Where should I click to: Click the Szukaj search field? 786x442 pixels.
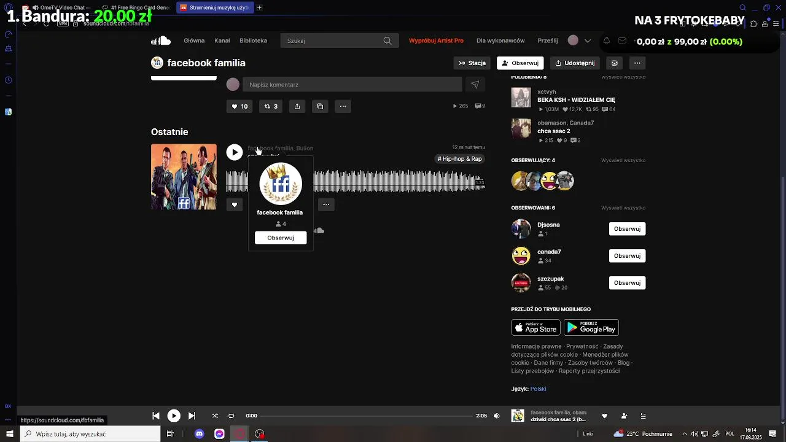pyautogui.click(x=340, y=41)
